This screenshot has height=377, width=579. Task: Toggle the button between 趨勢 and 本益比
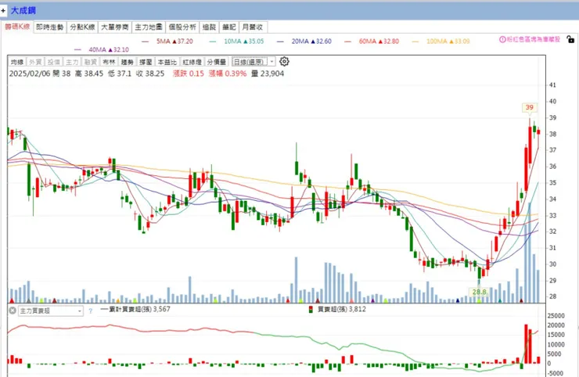pyautogui.click(x=146, y=62)
